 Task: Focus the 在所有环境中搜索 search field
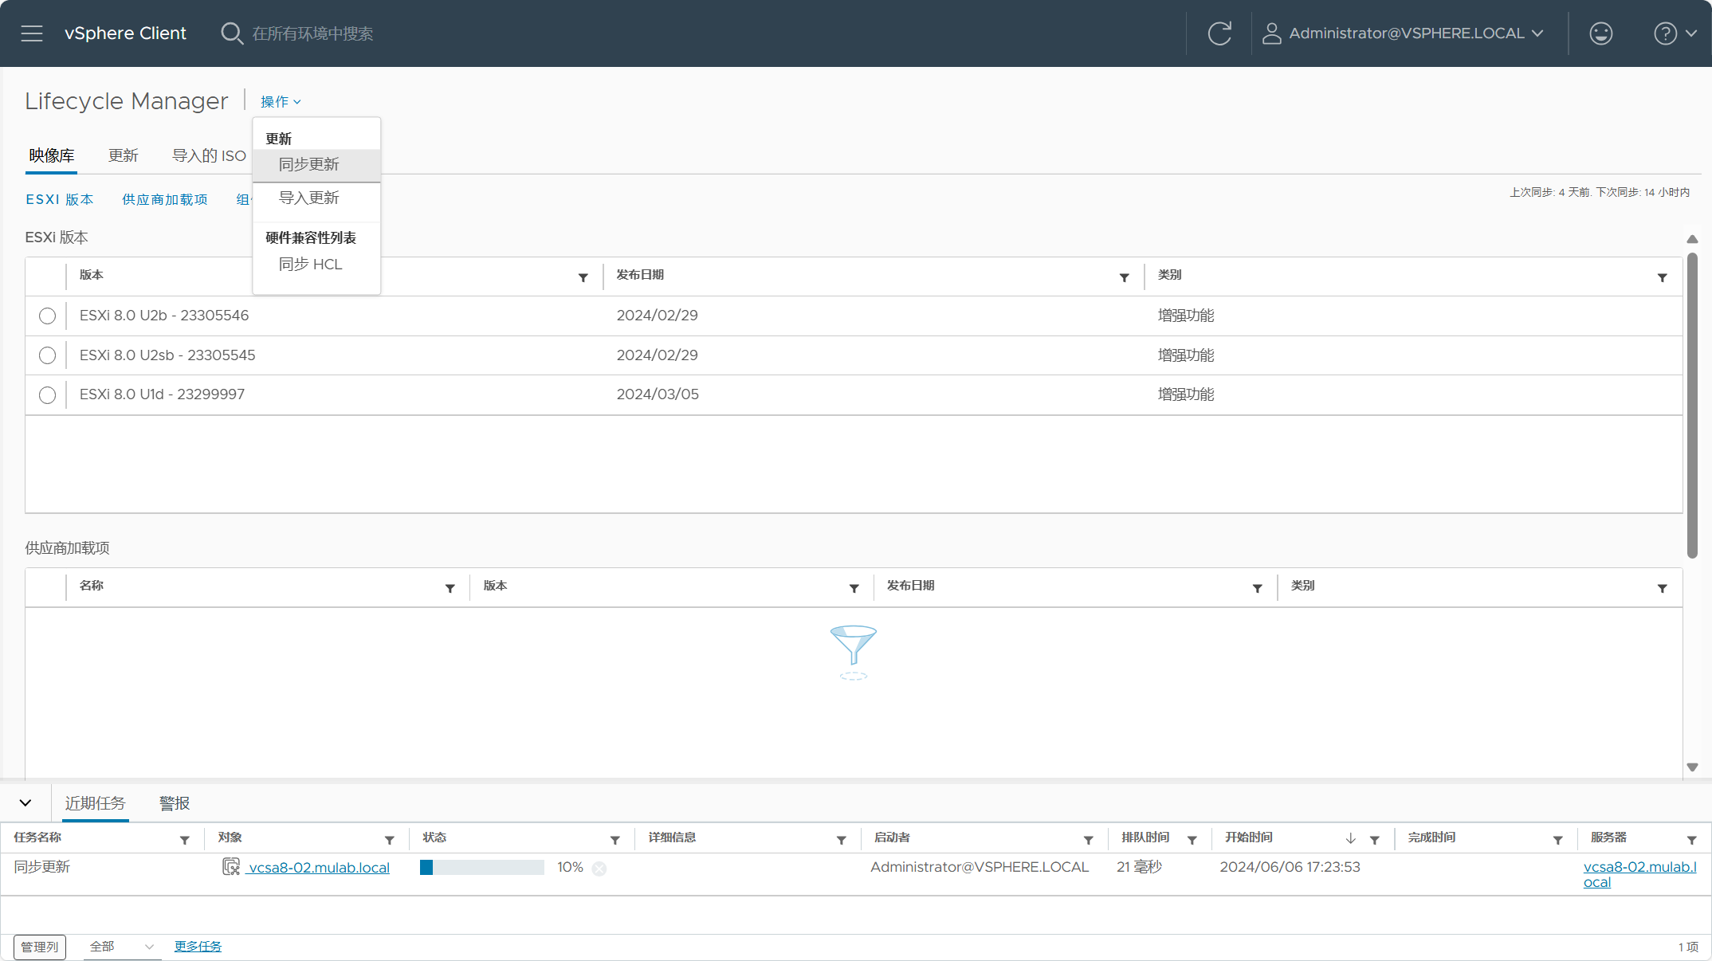coord(312,33)
